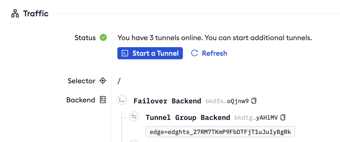This screenshot has width=340, height=142.
Task: Select the edge=edghts label chip
Action: point(220,132)
